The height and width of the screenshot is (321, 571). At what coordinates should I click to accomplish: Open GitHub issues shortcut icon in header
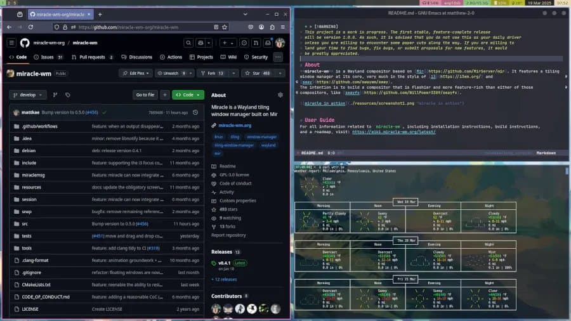244,43
